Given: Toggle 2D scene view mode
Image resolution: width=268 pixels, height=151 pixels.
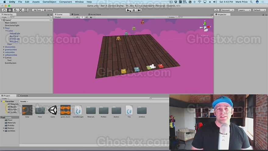Looking at the screenshot, I should tap(77, 17).
